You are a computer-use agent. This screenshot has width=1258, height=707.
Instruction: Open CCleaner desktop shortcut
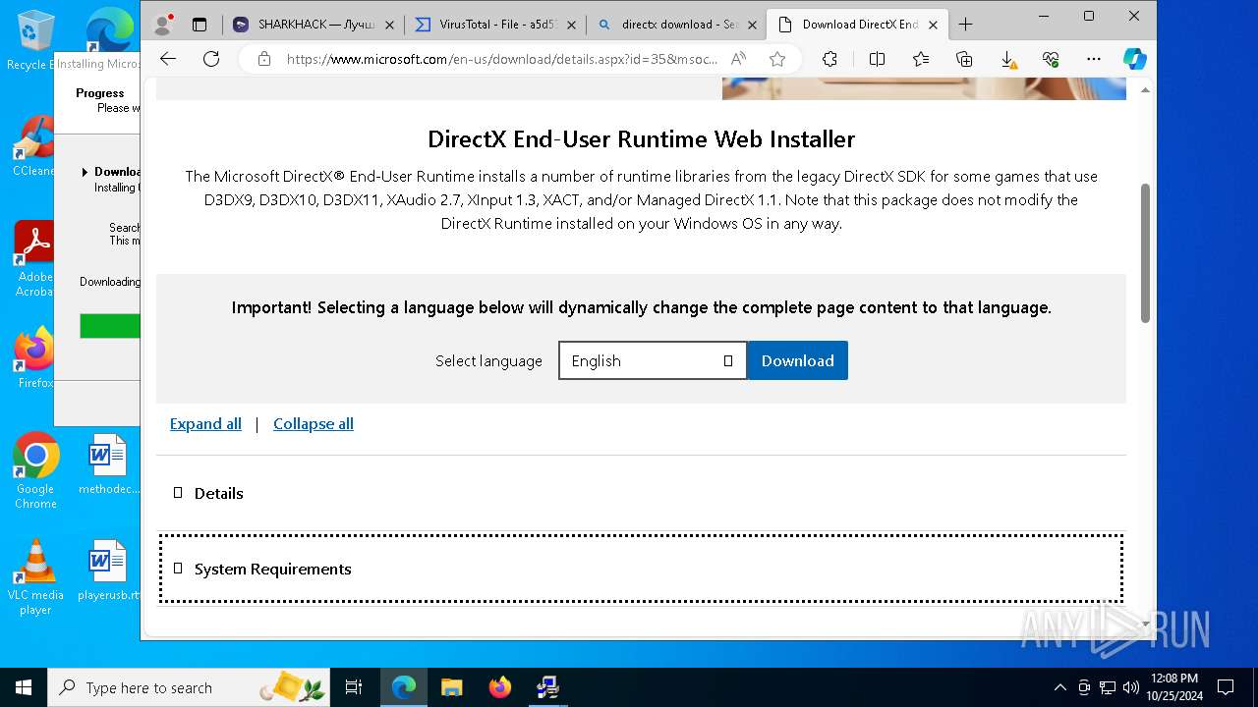pyautogui.click(x=33, y=146)
